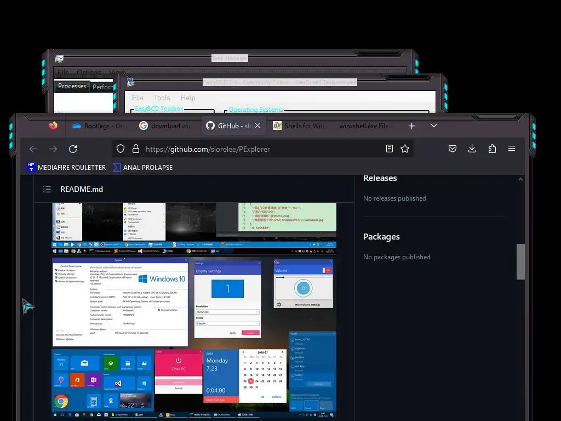The image size is (561, 421).
Task: Open the tracking protection shield icon
Action: 121,149
